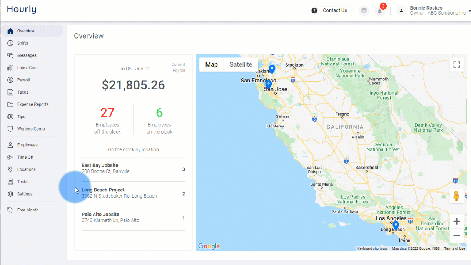471x265 pixels.
Task: Click the Locations pin icon in sidebar
Action: click(10, 169)
